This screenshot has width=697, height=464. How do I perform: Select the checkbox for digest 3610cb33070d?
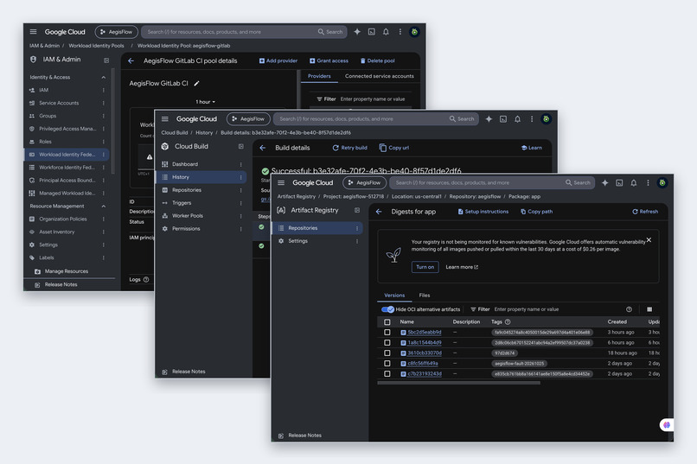point(387,353)
